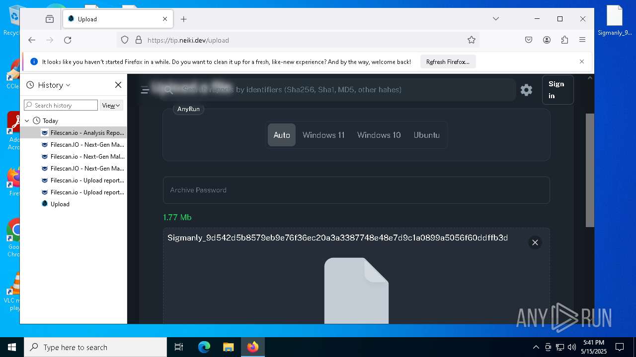636x357 pixels.
Task: Open the View dropdown in history
Action: click(111, 105)
